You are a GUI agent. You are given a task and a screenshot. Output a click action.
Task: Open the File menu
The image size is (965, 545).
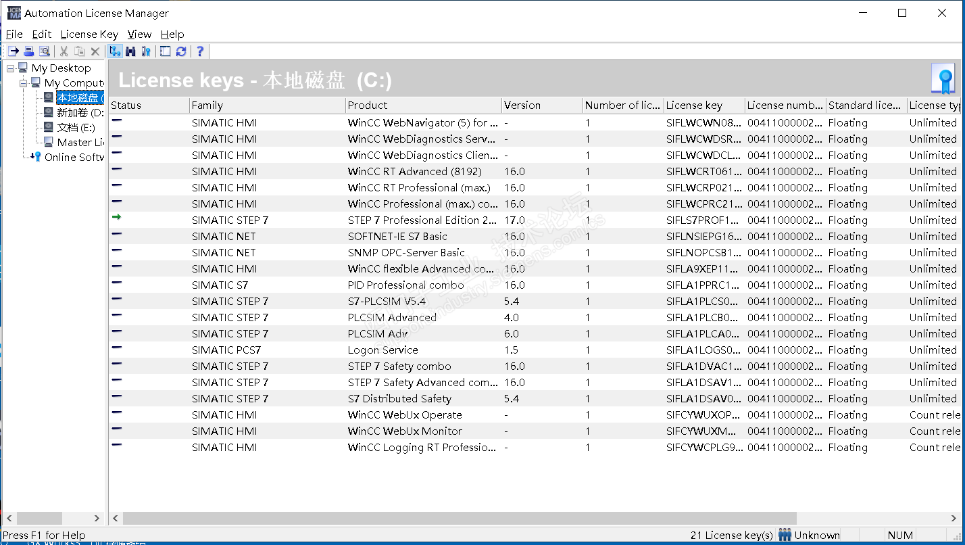(x=14, y=34)
